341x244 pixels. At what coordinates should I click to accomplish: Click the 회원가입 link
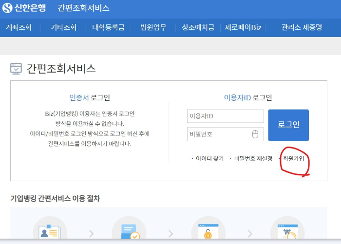[x=293, y=159]
